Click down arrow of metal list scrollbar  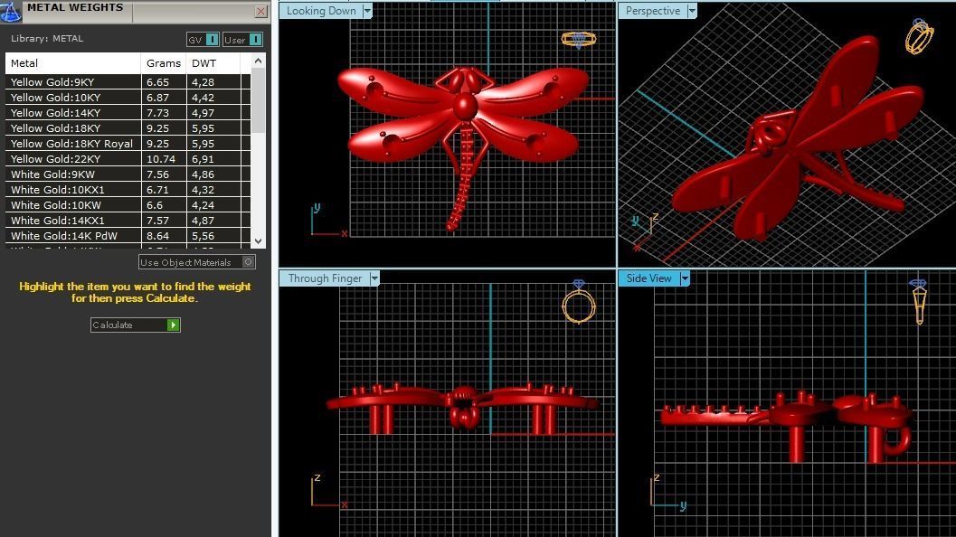[x=259, y=241]
